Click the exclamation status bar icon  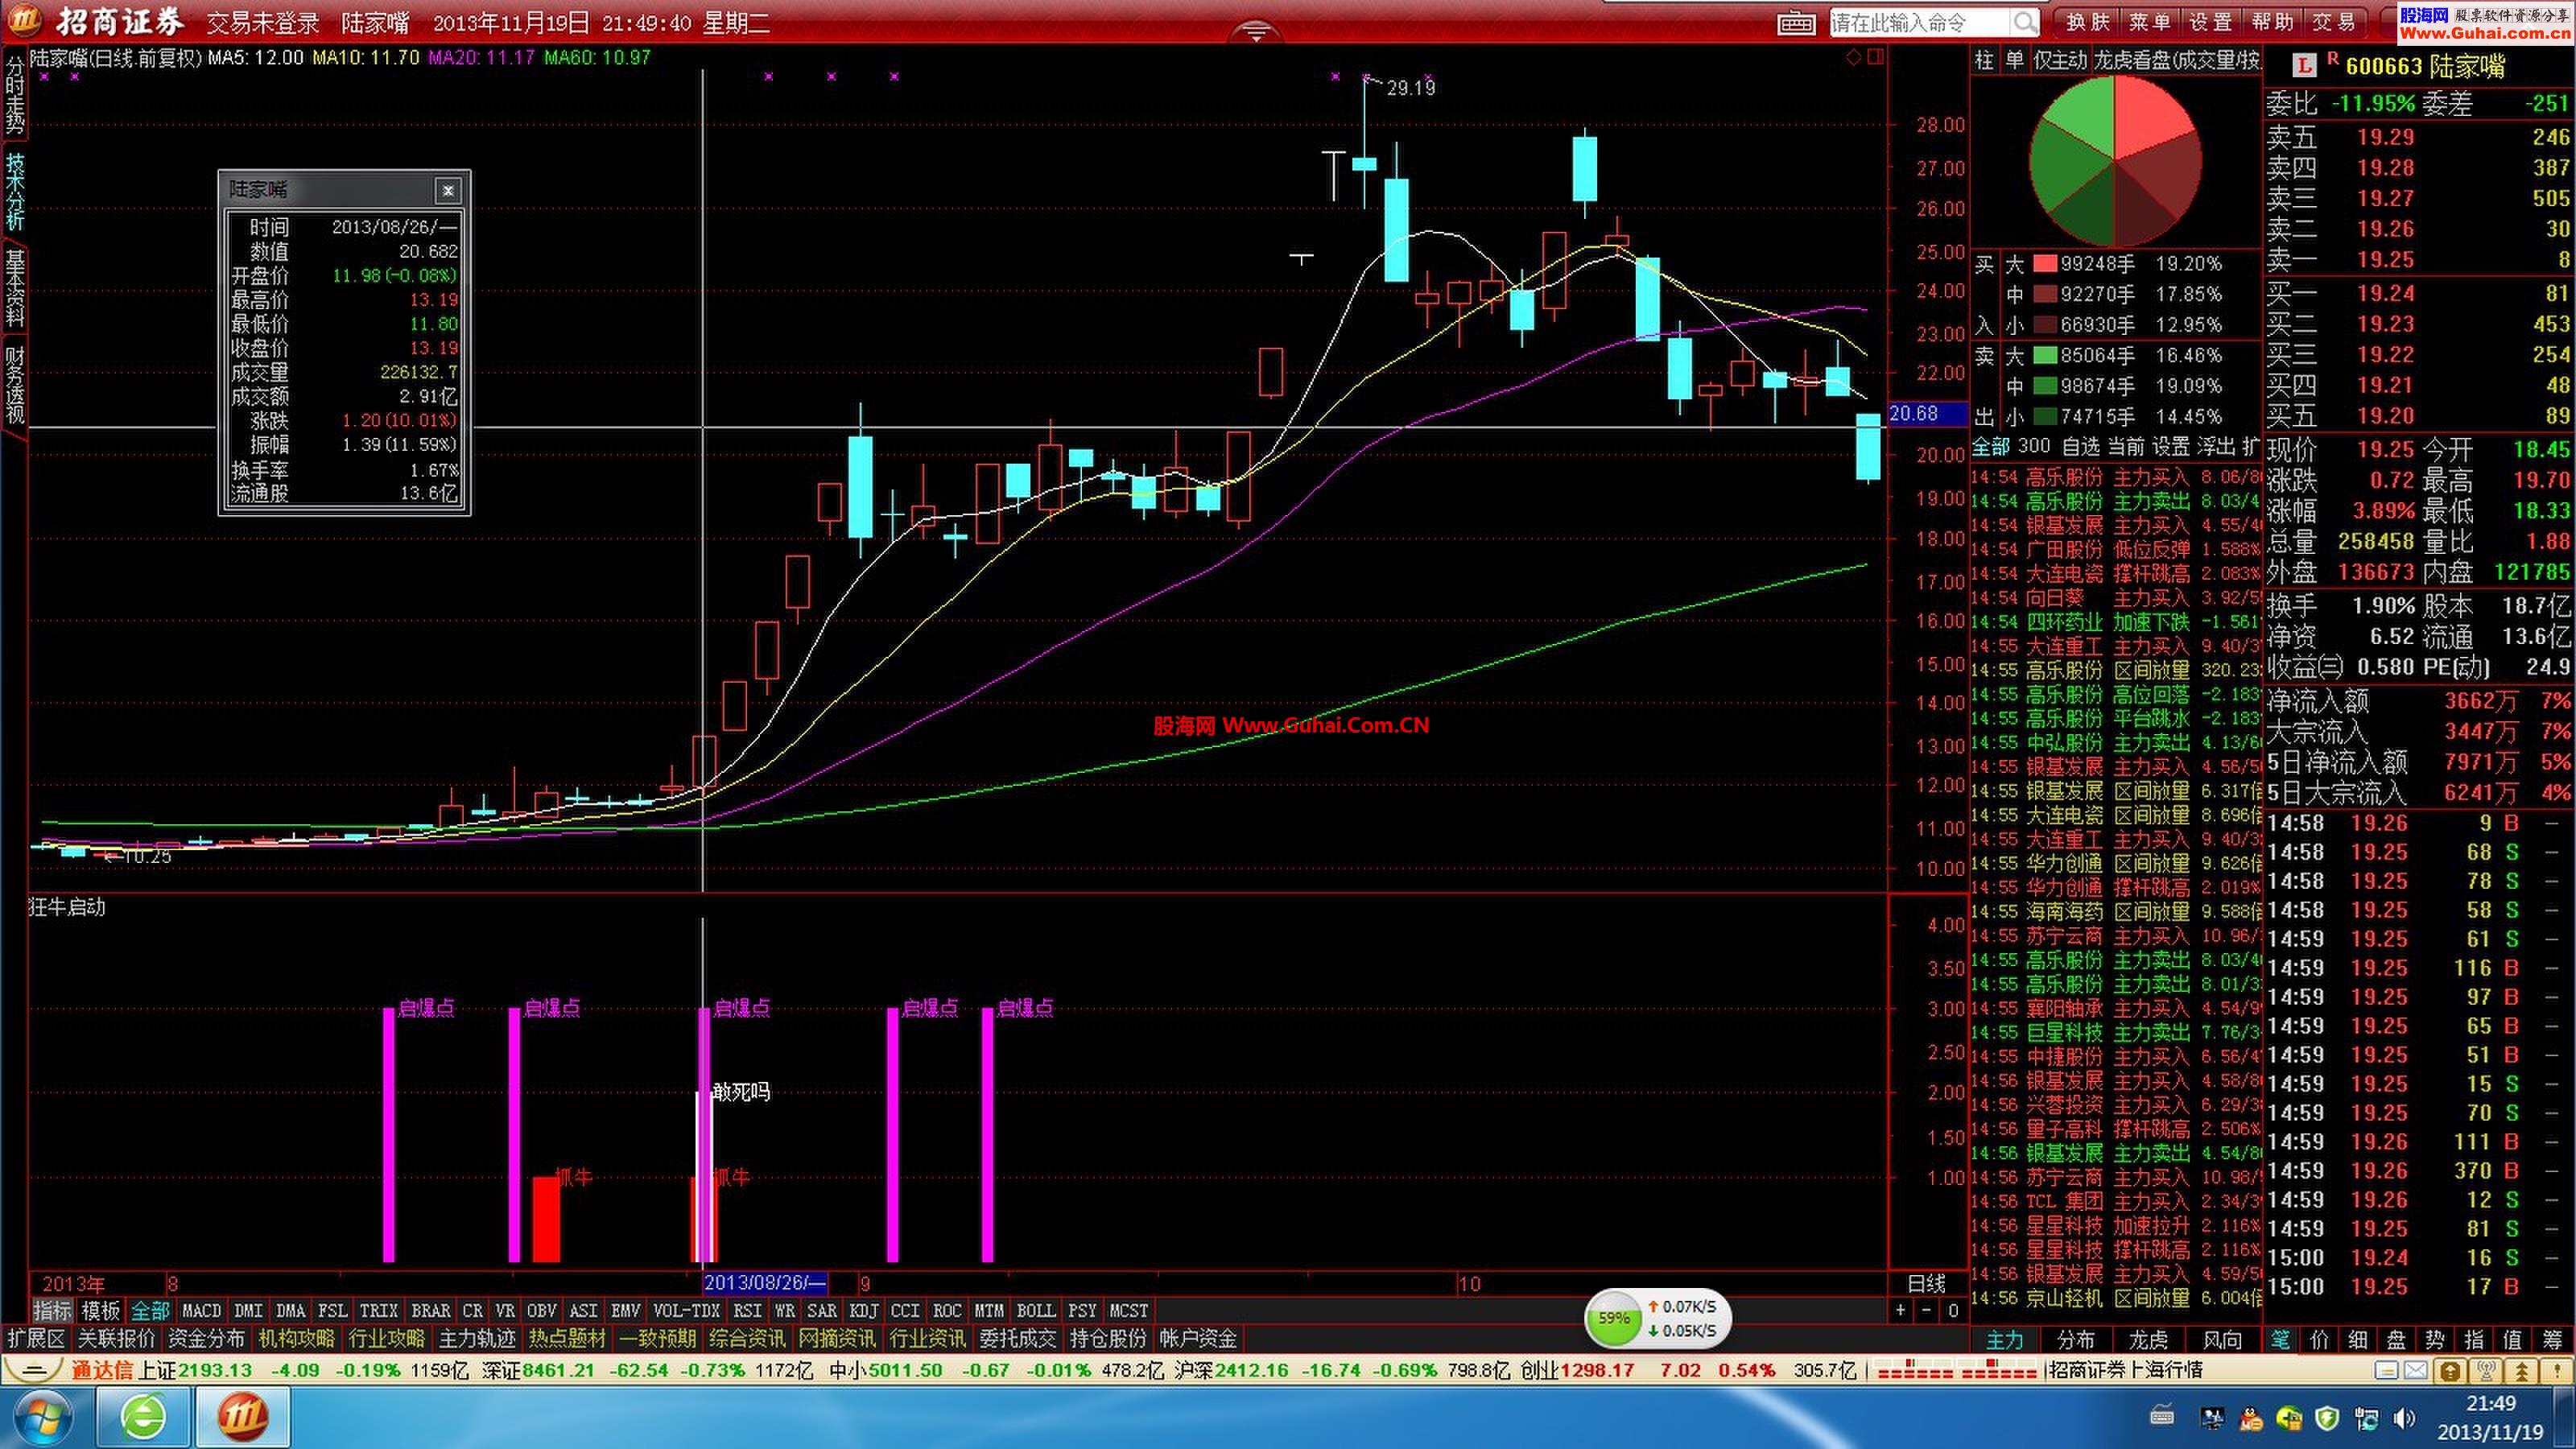coord(2557,1371)
